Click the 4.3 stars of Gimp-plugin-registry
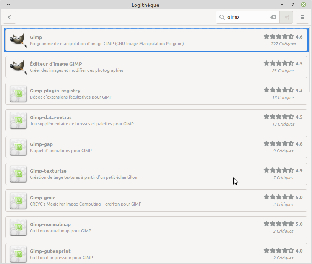312x264 pixels. point(279,90)
